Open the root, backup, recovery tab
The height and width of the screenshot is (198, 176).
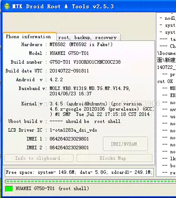point(88,37)
